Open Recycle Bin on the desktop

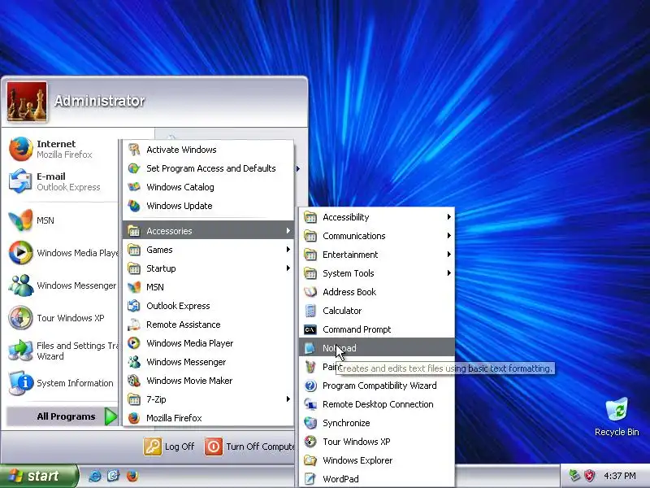617,417
